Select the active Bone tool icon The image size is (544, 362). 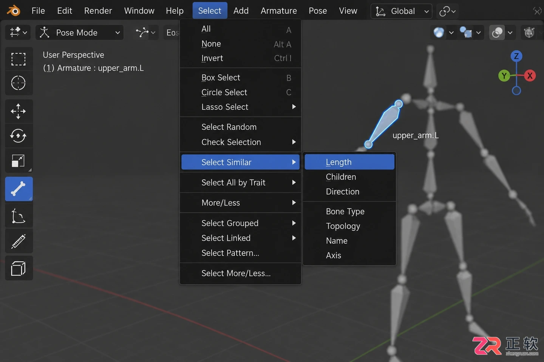pyautogui.click(x=19, y=189)
